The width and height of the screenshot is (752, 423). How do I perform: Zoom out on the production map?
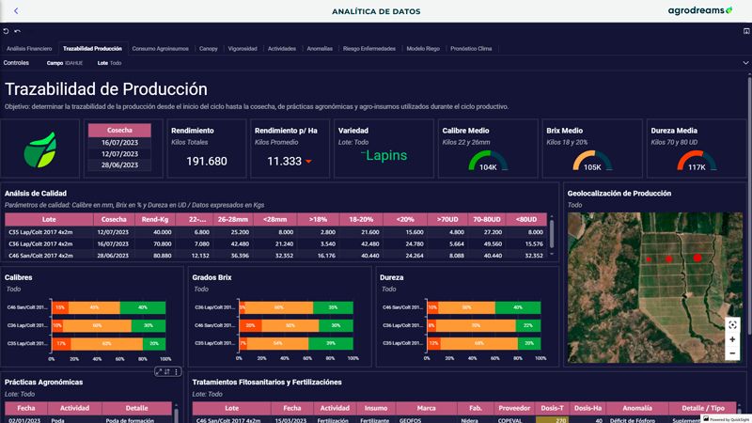[x=732, y=354]
